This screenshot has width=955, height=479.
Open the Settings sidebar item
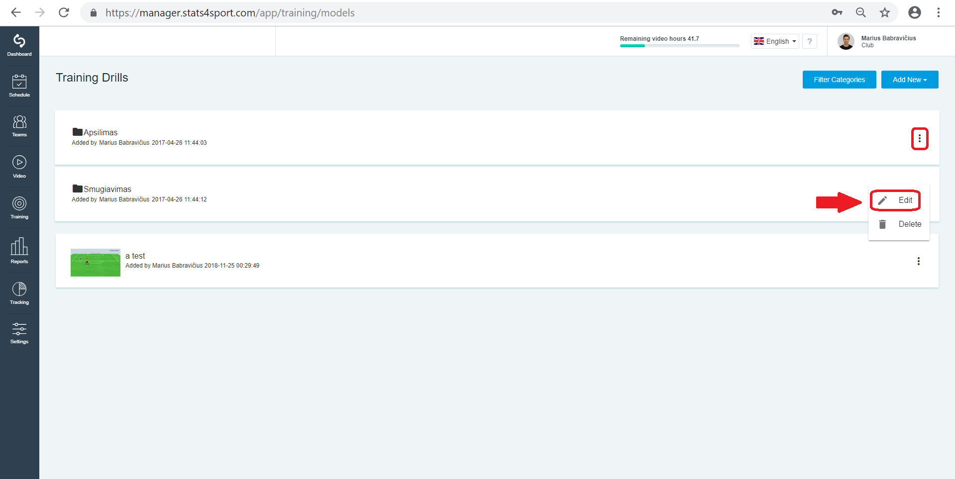19,333
